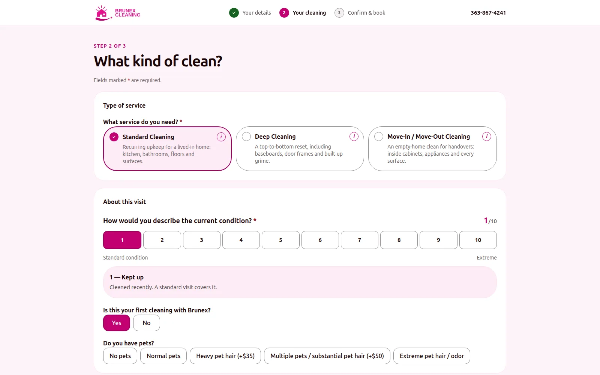Select the Move-In / Move-Out Cleaning card
The image size is (600, 375).
[432, 148]
